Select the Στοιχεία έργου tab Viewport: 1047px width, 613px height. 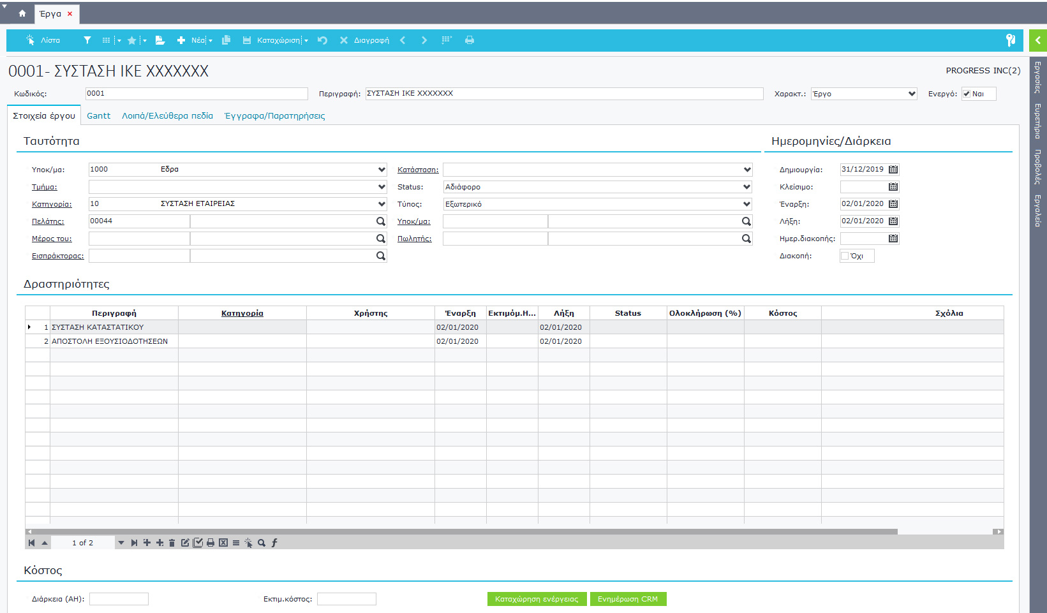pos(44,115)
